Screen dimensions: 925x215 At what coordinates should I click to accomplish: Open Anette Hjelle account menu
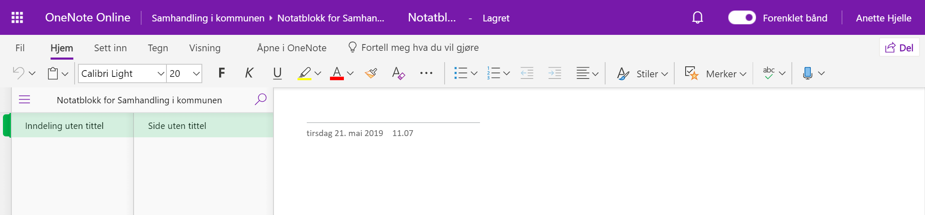[884, 18]
